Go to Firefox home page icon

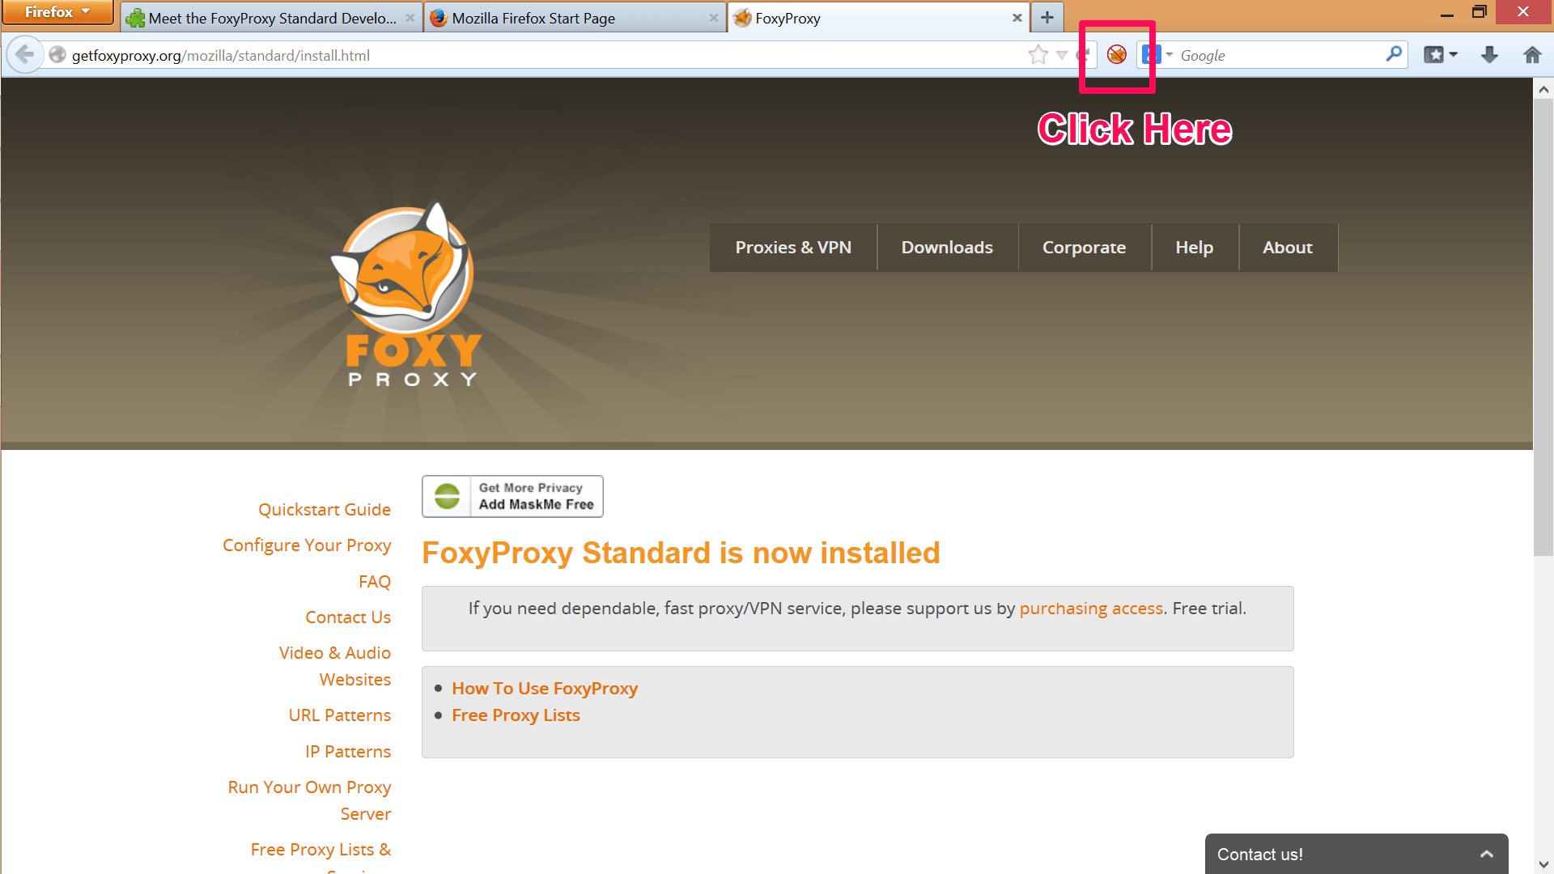(1531, 55)
